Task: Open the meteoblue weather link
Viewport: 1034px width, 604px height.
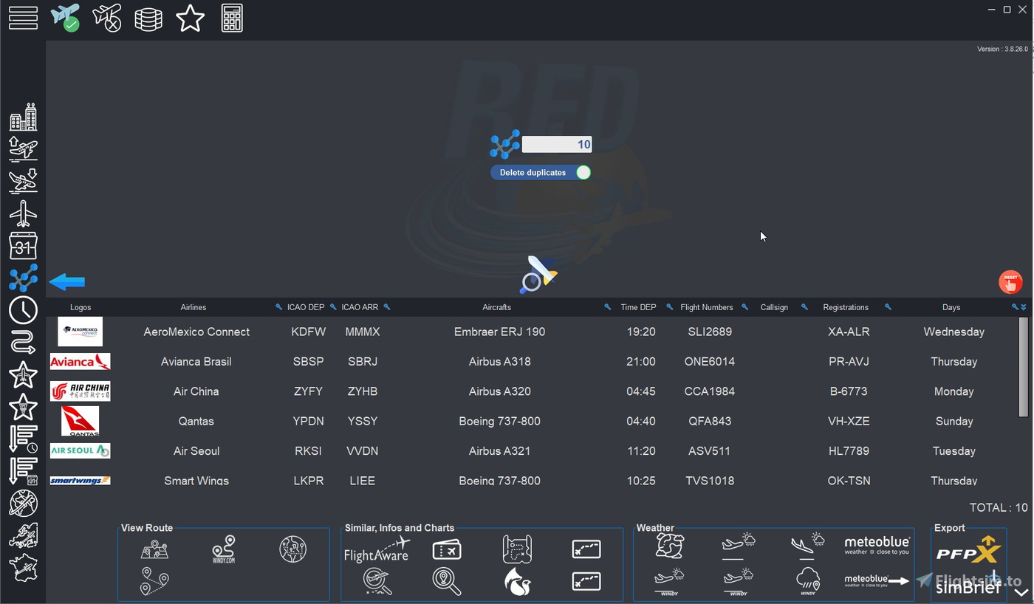Action: (x=877, y=545)
